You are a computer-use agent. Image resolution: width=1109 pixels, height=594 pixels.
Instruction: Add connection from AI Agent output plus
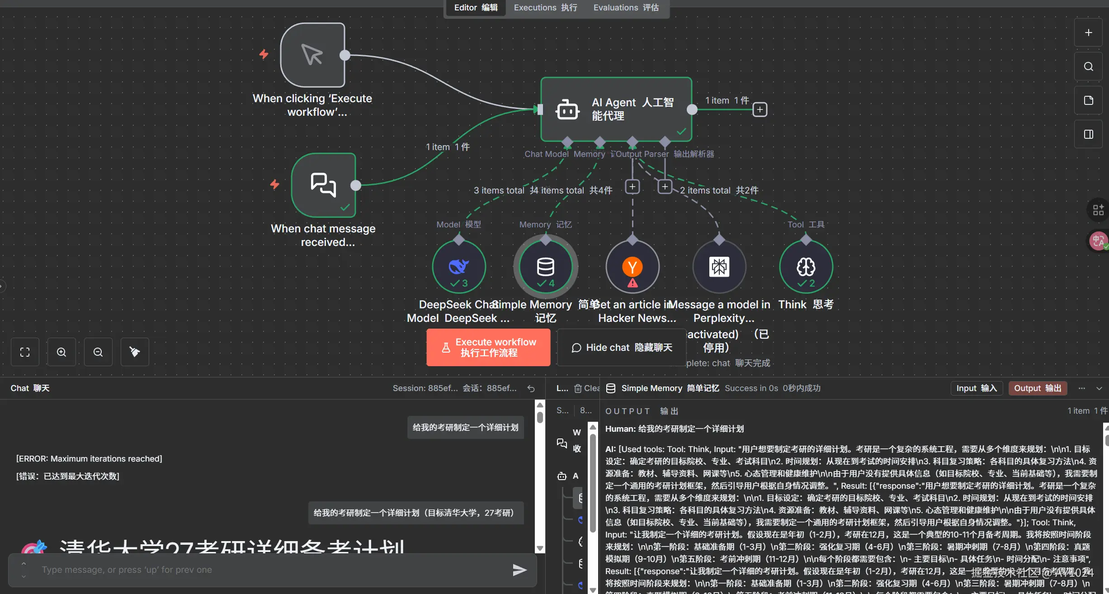point(760,109)
